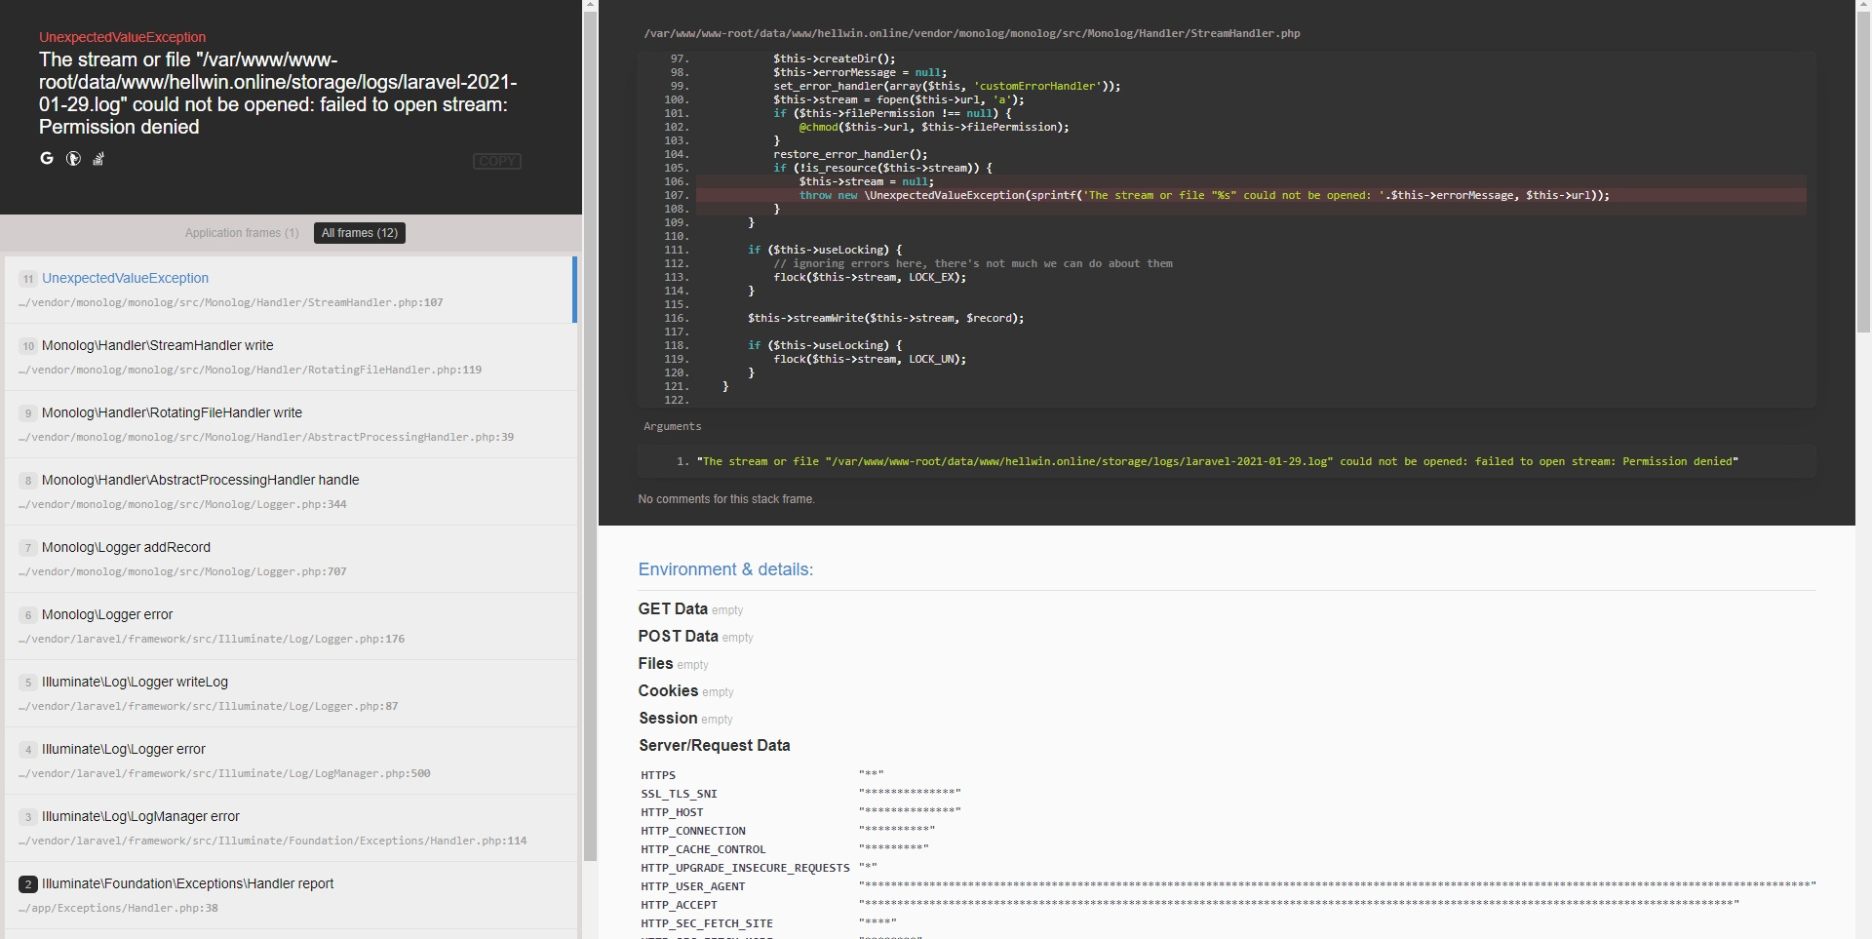Click the GET Data section label
This screenshot has height=939, width=1872.
[x=673, y=608]
